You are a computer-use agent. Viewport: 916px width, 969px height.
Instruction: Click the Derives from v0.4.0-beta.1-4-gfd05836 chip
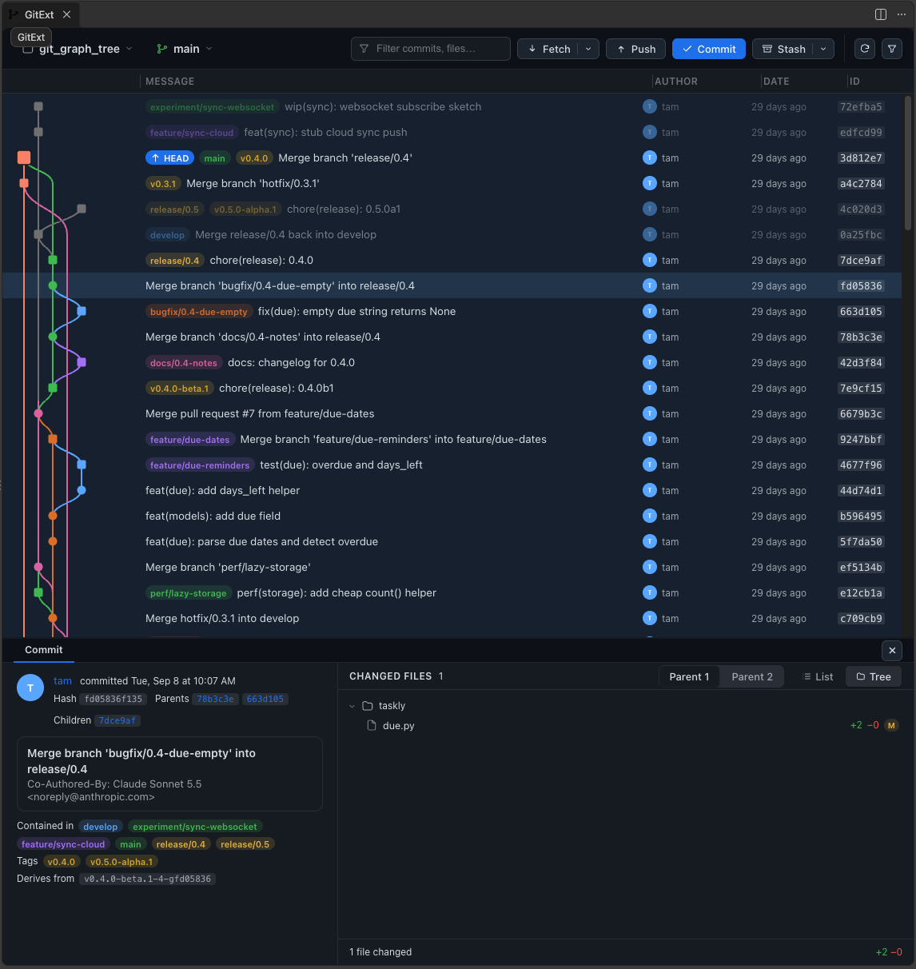click(148, 879)
